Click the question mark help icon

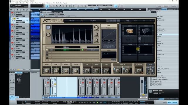point(73,6)
